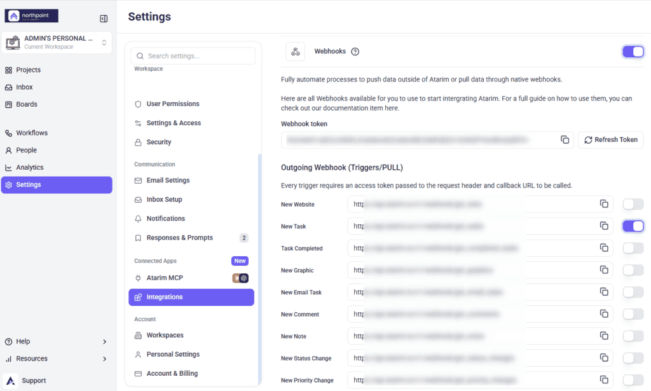This screenshot has width=651, height=391.
Task: Open Responses & Prompts
Action: tap(191, 237)
